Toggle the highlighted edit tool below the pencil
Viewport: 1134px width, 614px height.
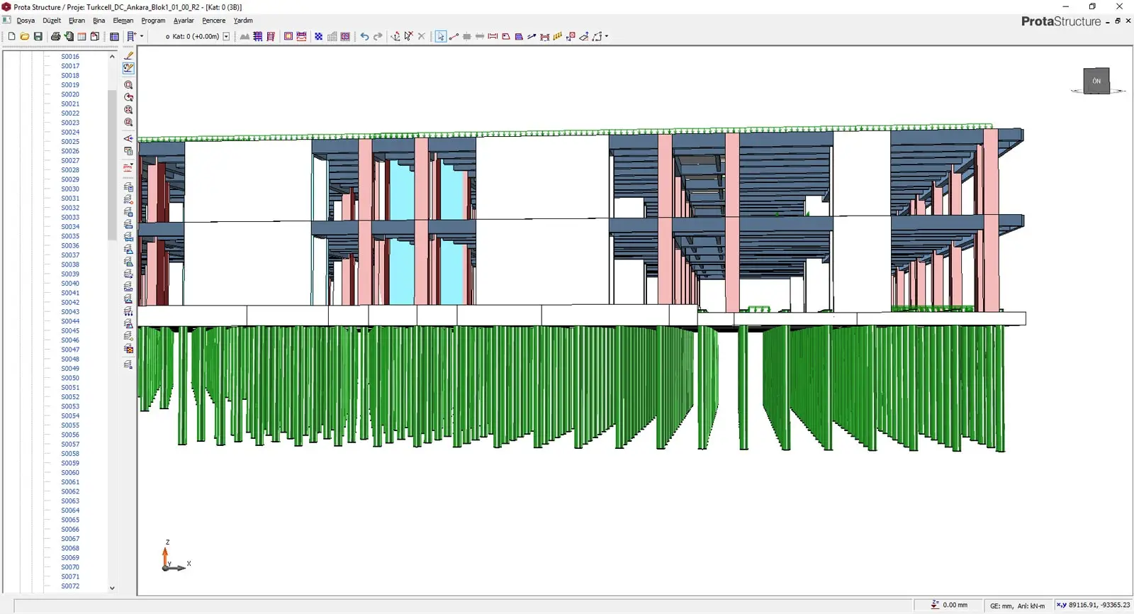point(128,68)
